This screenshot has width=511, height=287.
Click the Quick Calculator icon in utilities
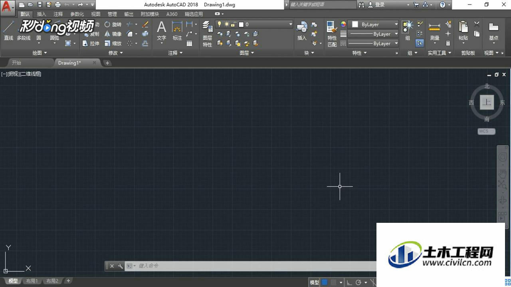point(448,43)
